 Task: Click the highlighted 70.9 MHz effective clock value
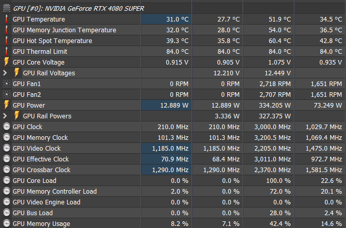pyautogui.click(x=175, y=159)
